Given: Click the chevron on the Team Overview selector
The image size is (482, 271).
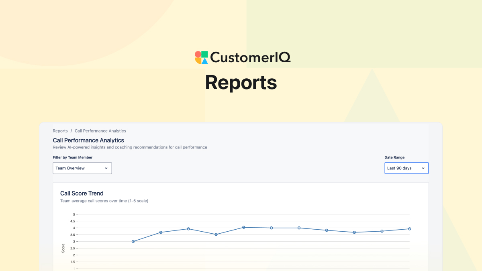Looking at the screenshot, I should [x=106, y=168].
